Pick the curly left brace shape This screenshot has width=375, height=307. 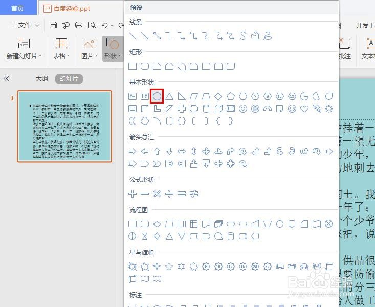[218, 121]
